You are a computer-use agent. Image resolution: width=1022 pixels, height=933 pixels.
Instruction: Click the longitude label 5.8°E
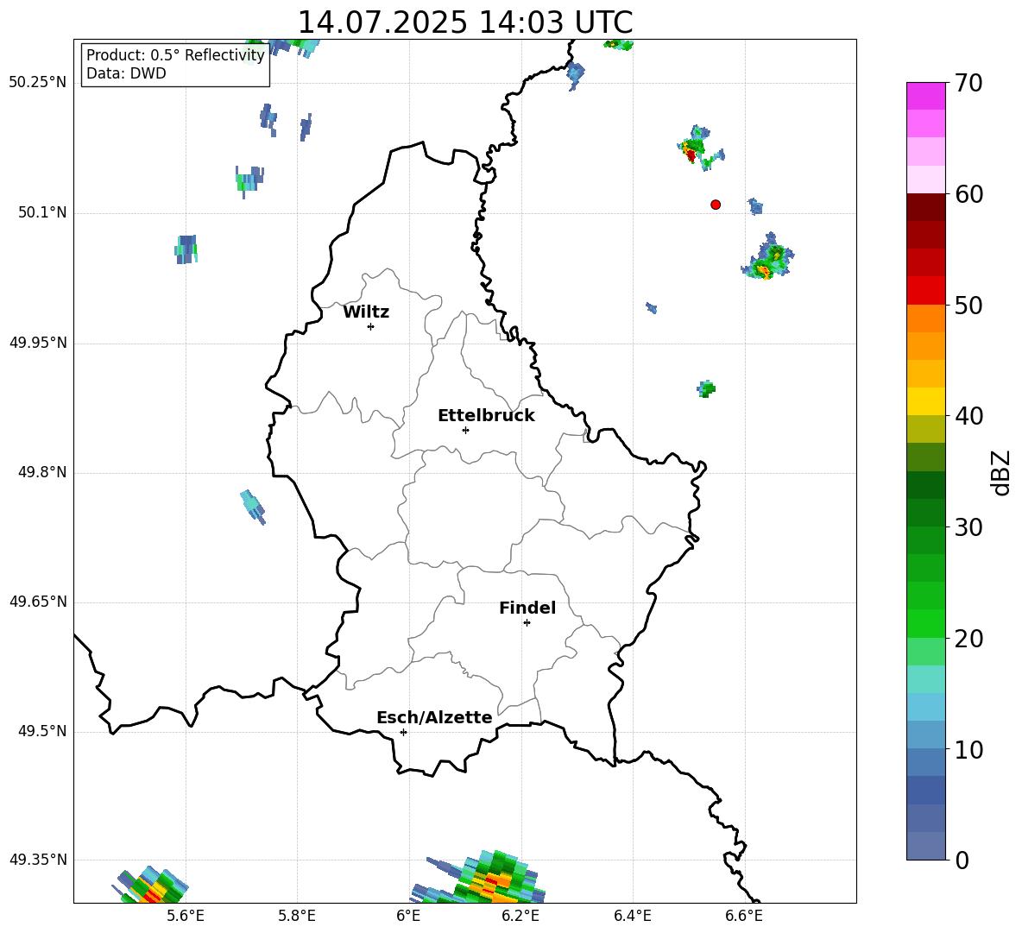point(297,916)
